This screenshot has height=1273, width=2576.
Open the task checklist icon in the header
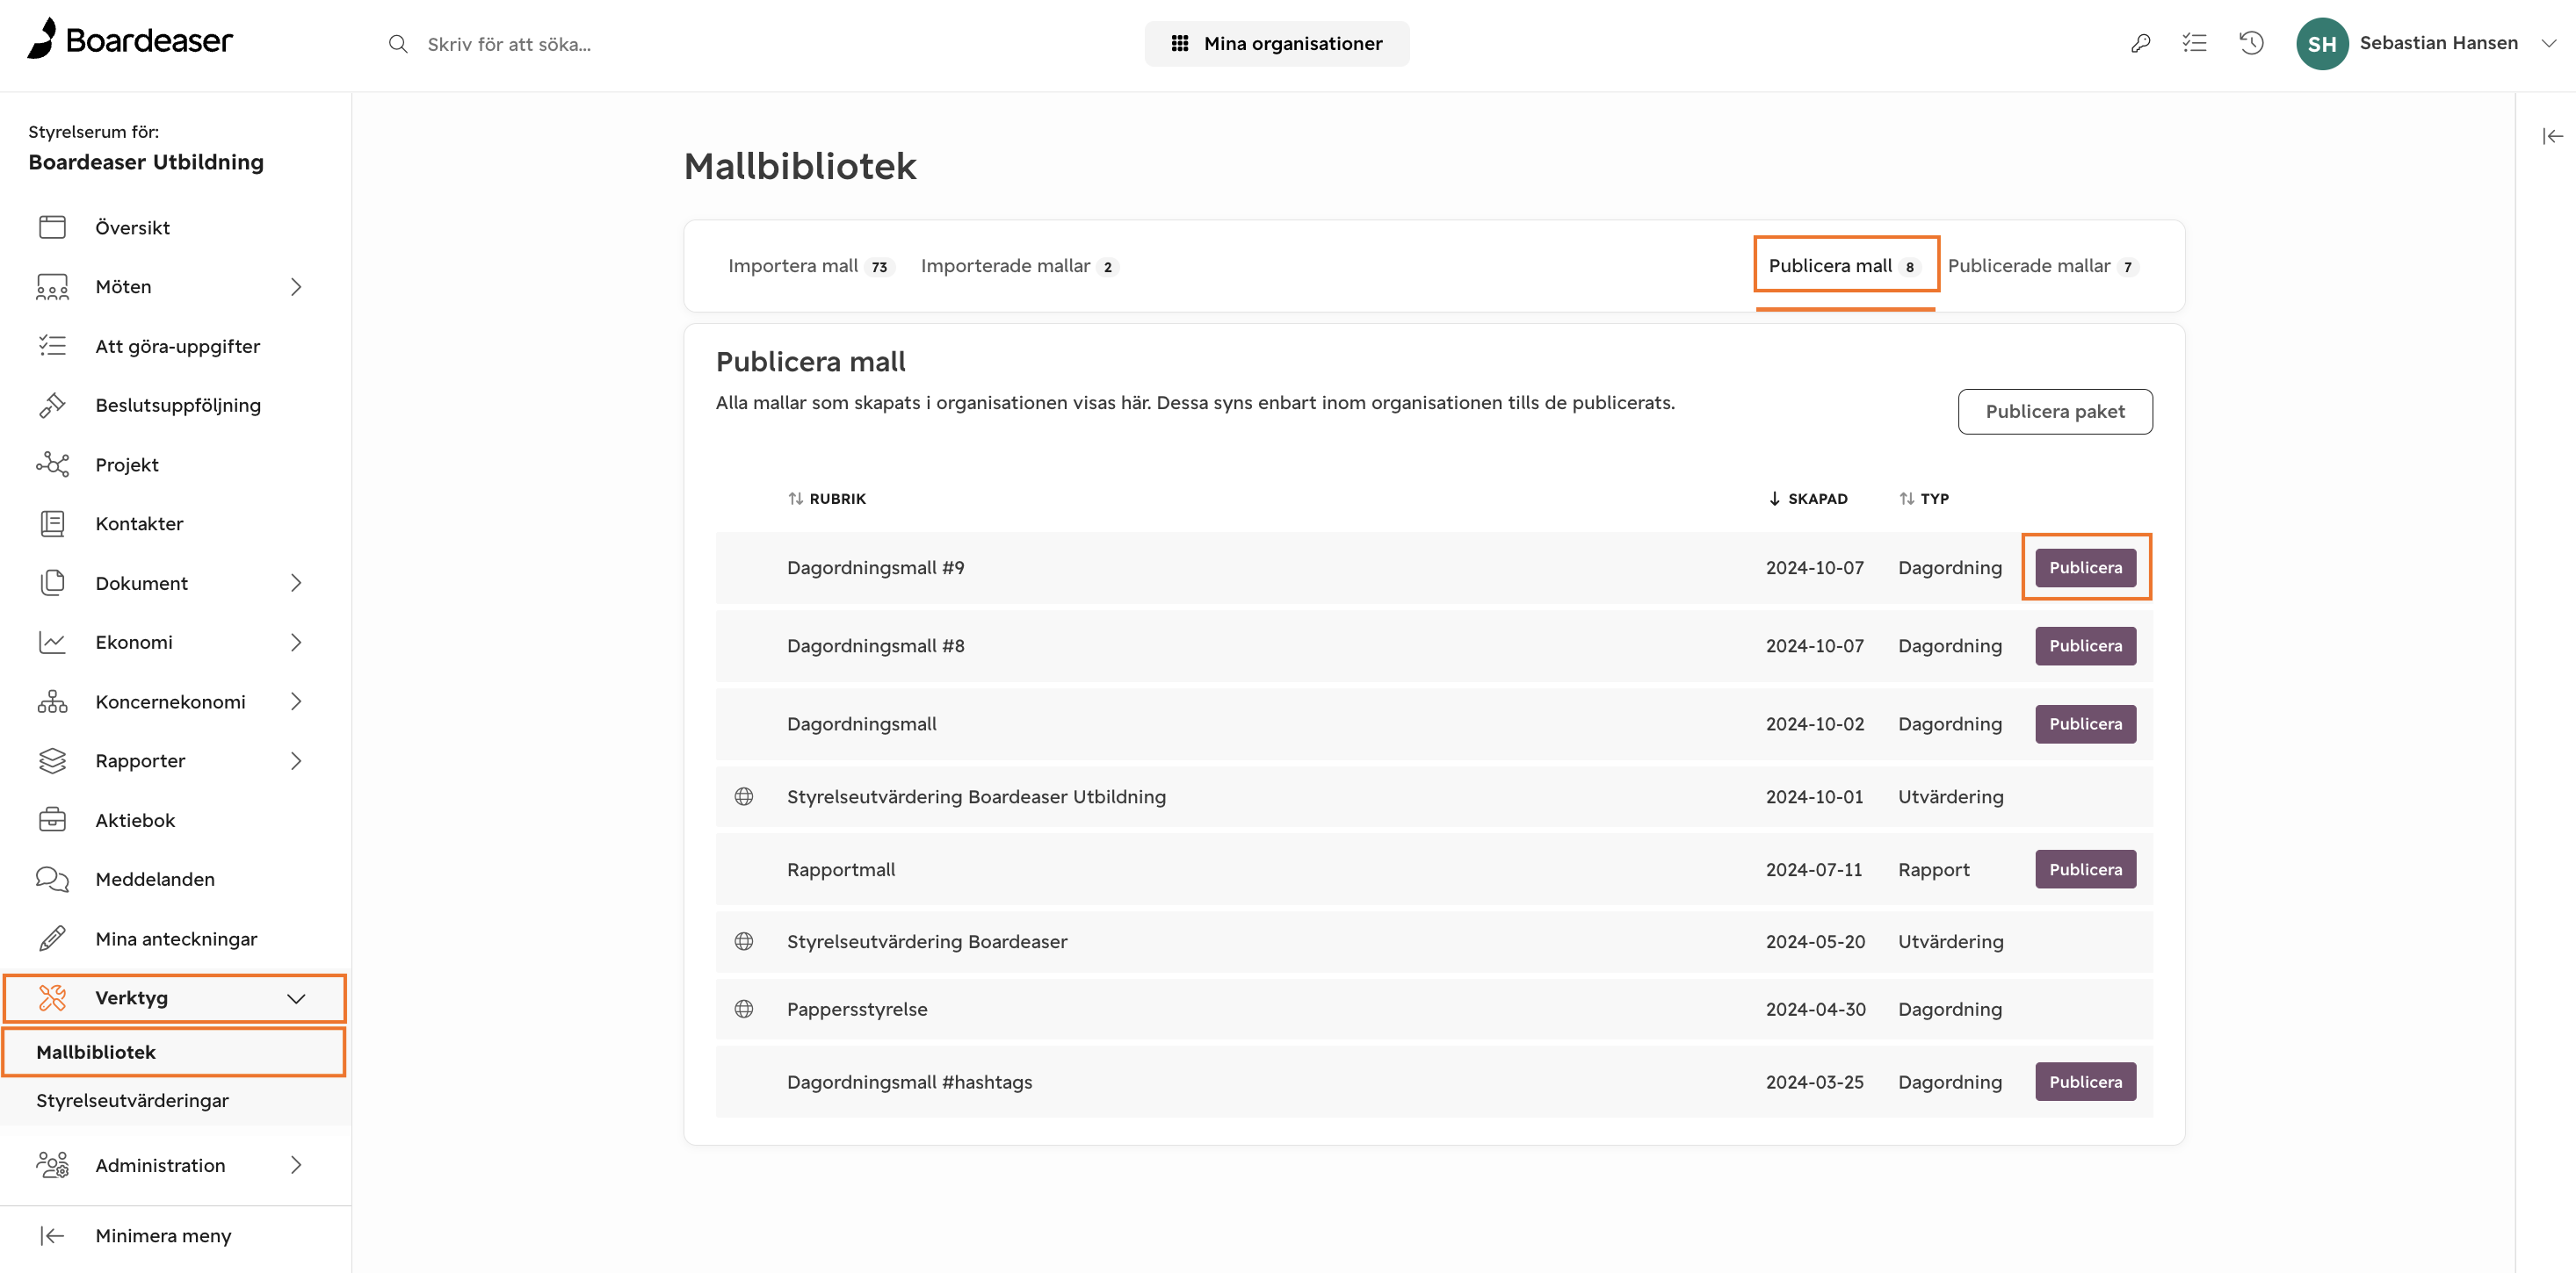2194,43
